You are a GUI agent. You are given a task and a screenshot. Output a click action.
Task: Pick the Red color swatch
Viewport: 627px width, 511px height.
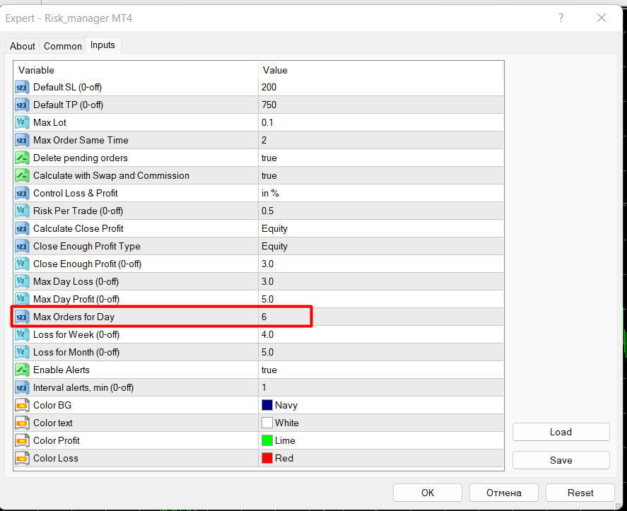267,458
